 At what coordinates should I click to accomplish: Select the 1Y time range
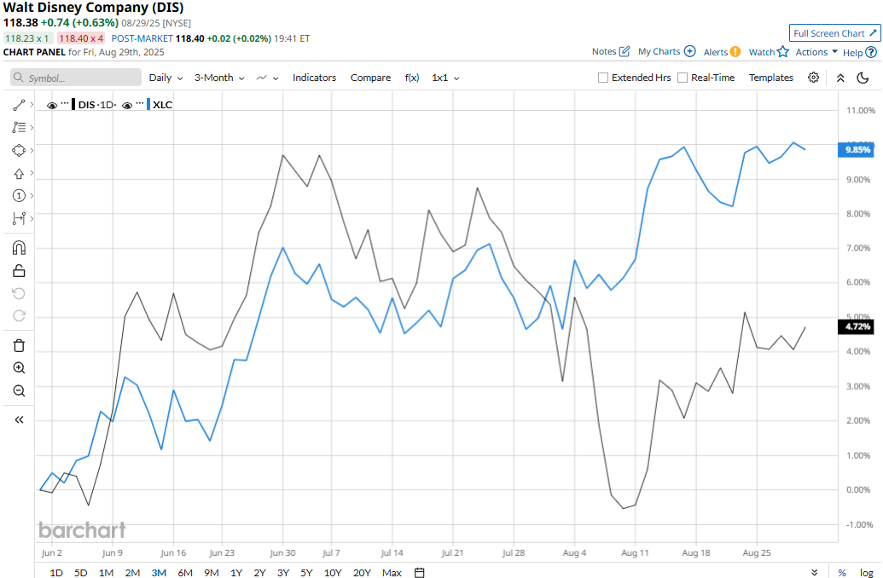[236, 572]
